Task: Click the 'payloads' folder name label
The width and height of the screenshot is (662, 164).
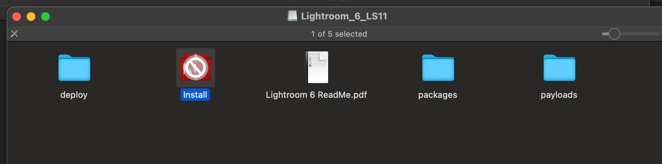Action: click(559, 95)
